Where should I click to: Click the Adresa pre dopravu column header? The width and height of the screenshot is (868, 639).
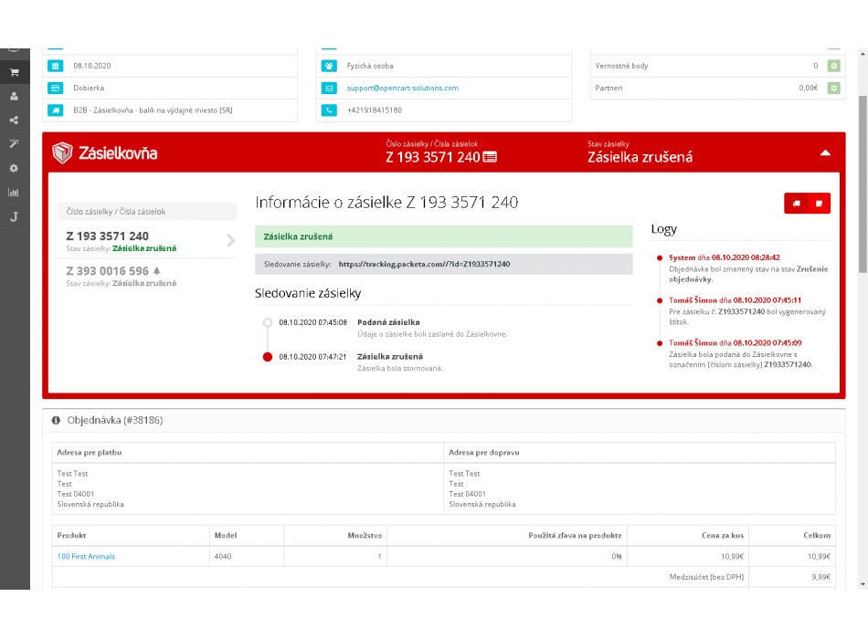pyautogui.click(x=484, y=453)
